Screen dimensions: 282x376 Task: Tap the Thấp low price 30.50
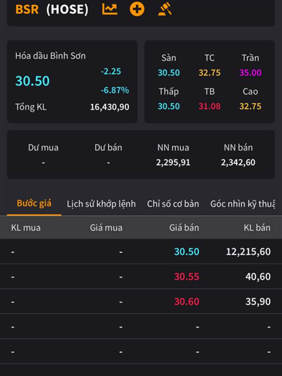point(169,106)
